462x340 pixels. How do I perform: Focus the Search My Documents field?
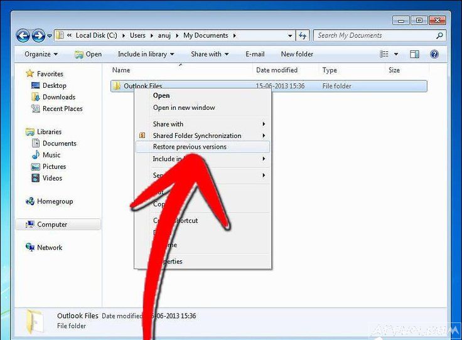click(x=380, y=36)
